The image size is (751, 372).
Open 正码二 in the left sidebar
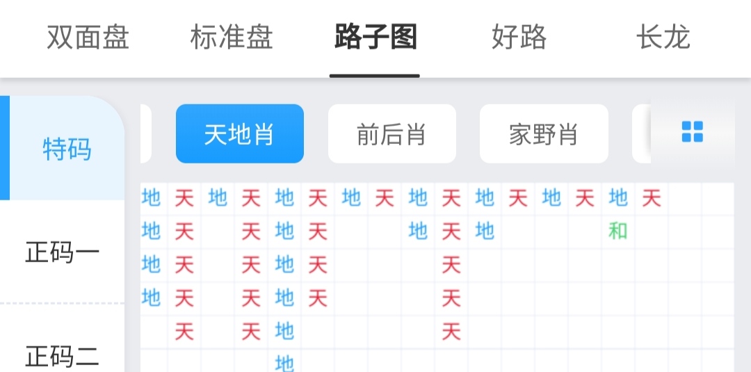coord(63,356)
